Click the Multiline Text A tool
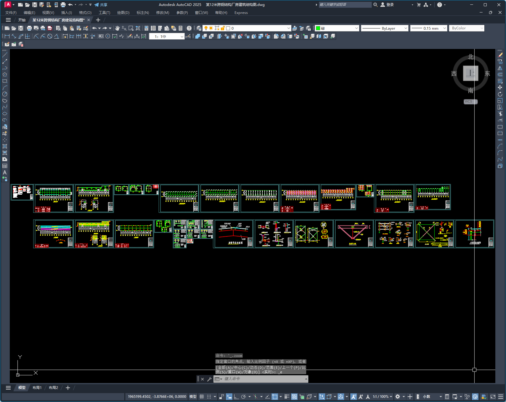 click(x=5, y=172)
